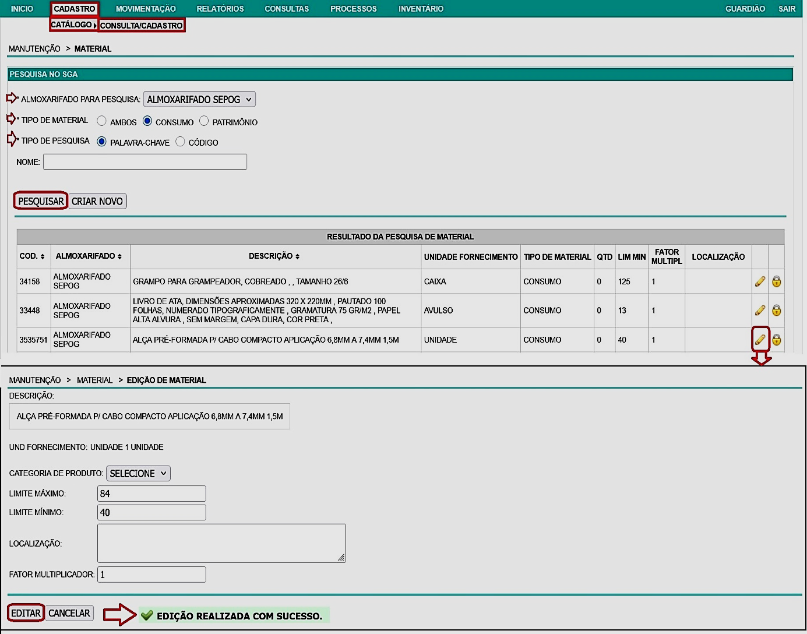Click EDIÇÃO REALIZADA COM SUCESSO message
Viewport: 807px width, 634px height.
[x=234, y=615]
